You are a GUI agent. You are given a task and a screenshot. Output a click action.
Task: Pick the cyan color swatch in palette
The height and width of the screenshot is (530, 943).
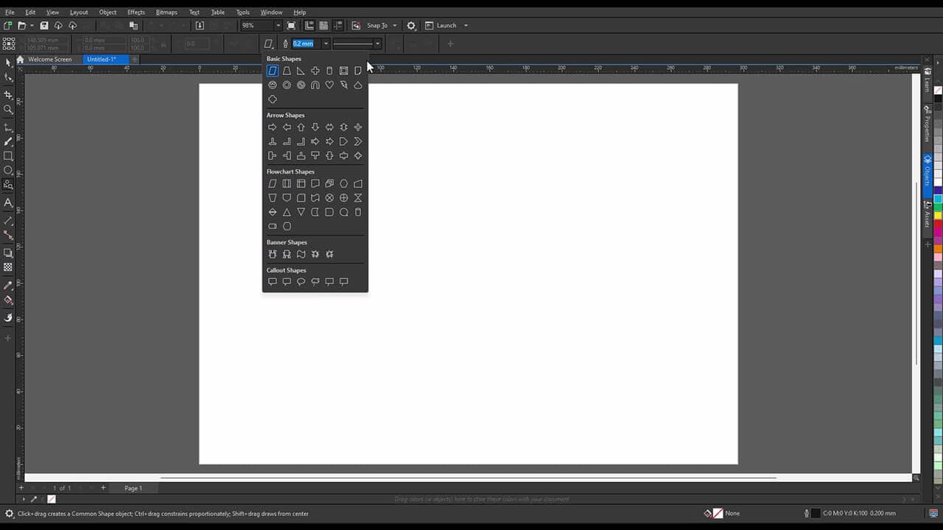[938, 199]
